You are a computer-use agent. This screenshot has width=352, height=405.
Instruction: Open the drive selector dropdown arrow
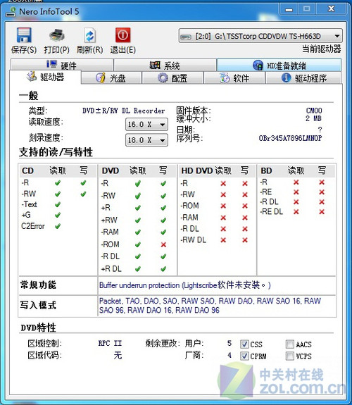point(337,36)
